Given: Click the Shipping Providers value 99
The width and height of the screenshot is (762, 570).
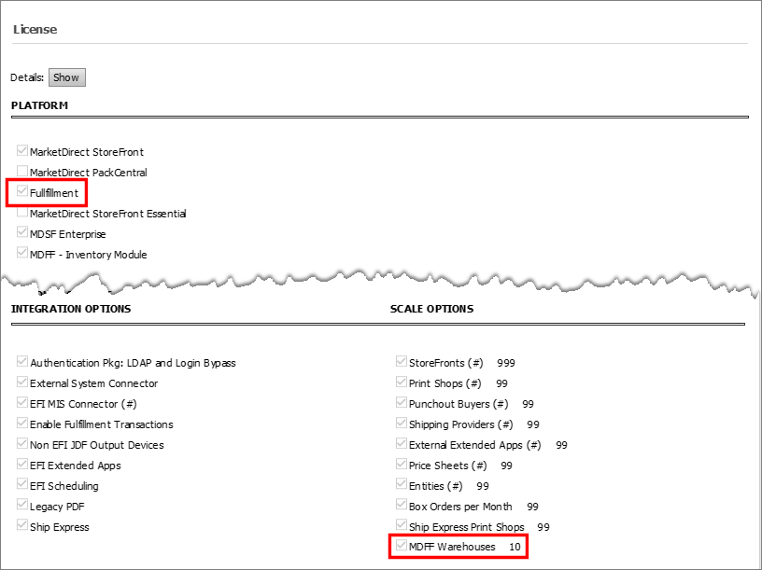Looking at the screenshot, I should pos(533,424).
